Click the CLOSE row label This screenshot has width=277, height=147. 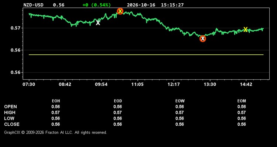(x=12, y=124)
